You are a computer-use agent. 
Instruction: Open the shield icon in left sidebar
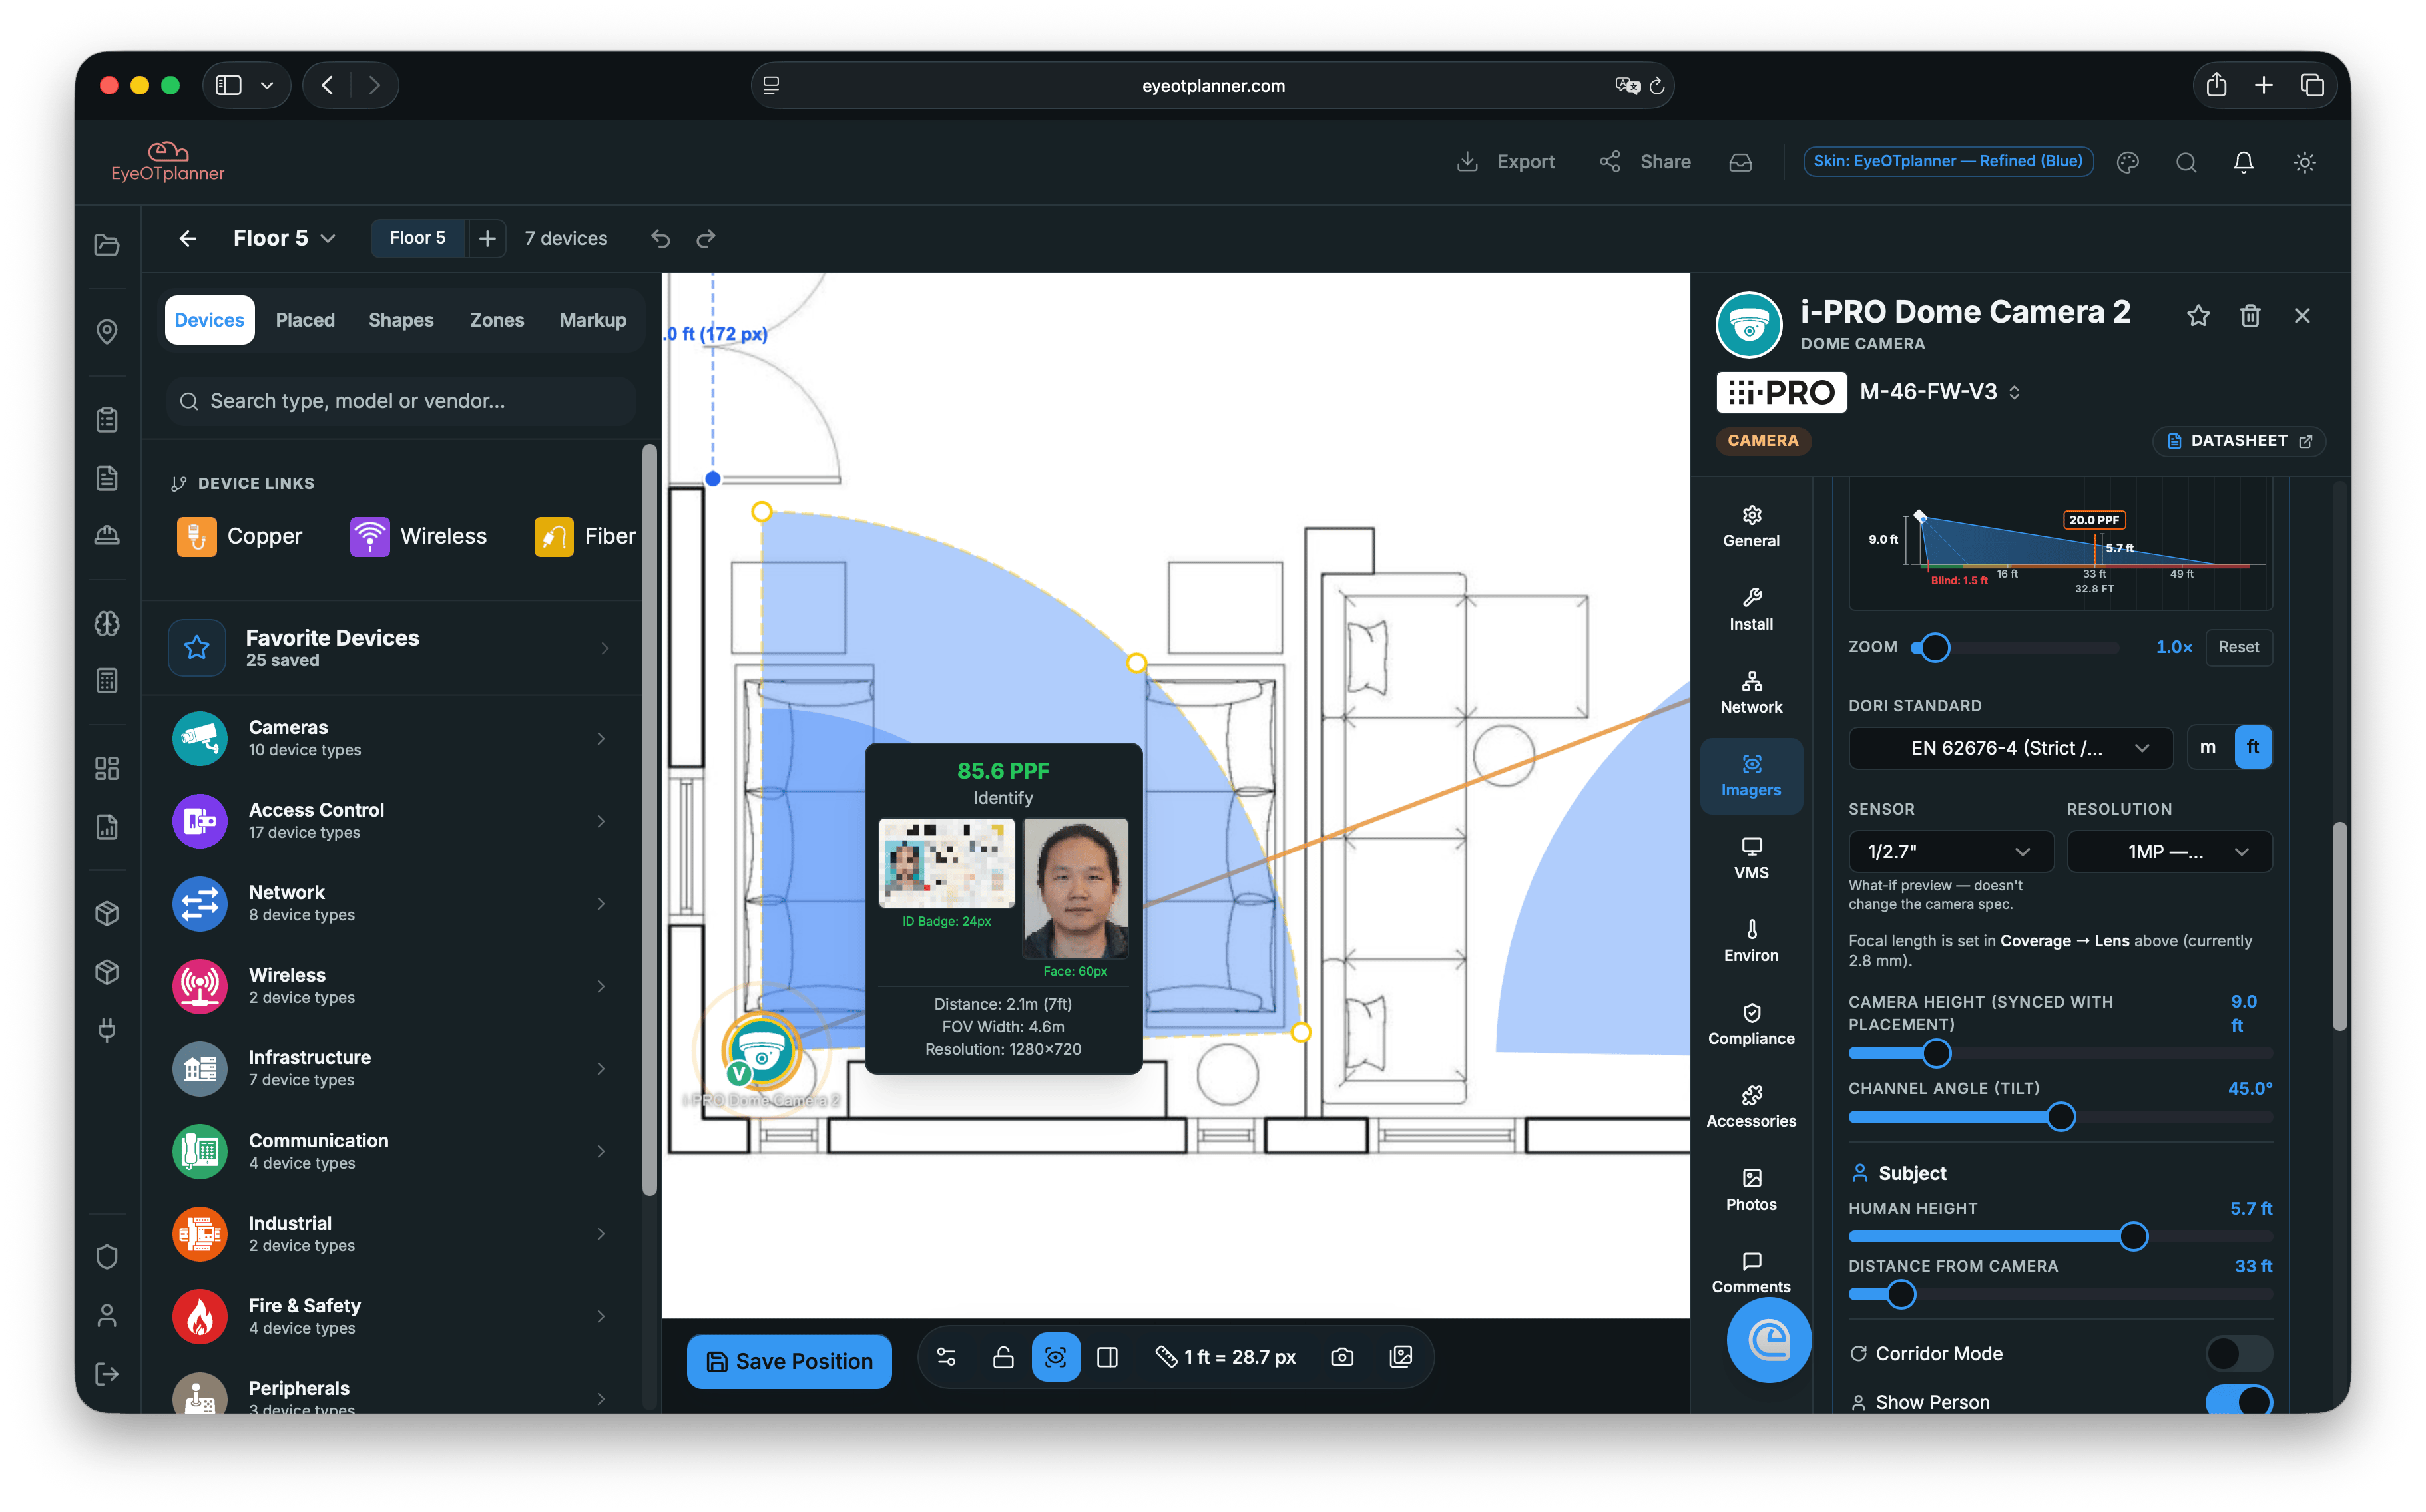point(107,1257)
